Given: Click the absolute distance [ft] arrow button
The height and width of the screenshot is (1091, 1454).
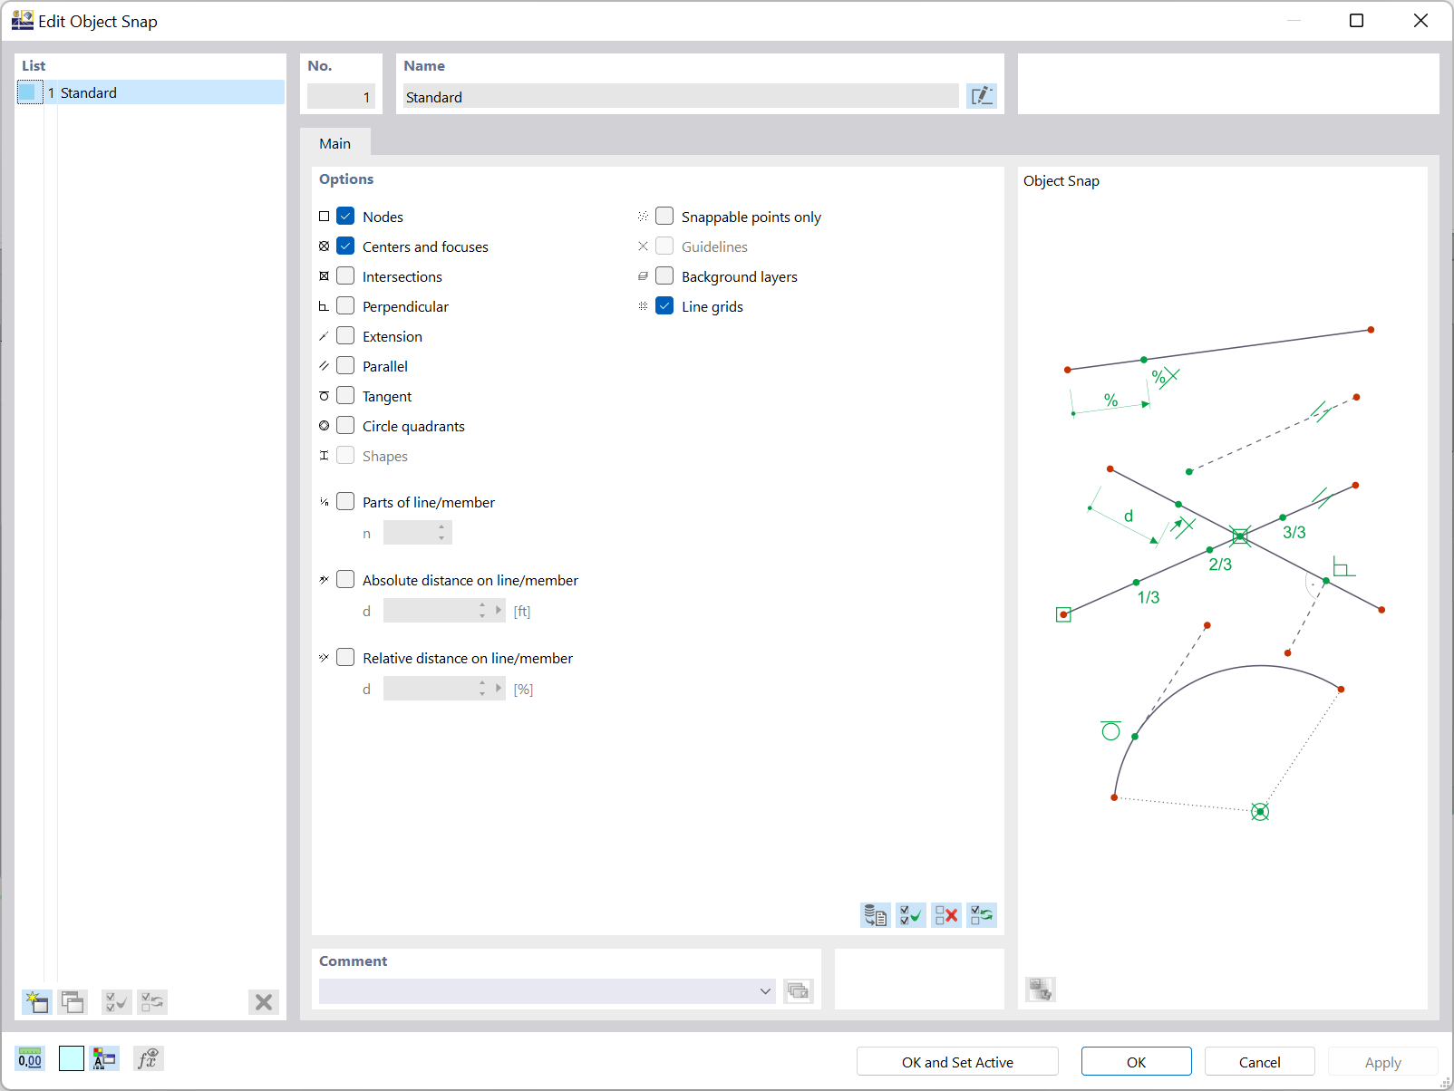Looking at the screenshot, I should [498, 611].
